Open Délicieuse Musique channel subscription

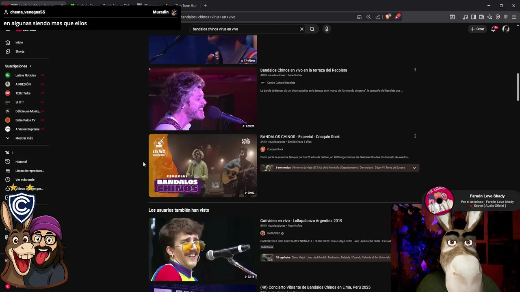point(28,111)
